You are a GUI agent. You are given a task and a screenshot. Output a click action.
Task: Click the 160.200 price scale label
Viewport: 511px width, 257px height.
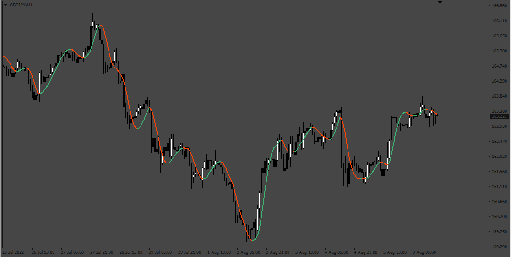[499, 217]
